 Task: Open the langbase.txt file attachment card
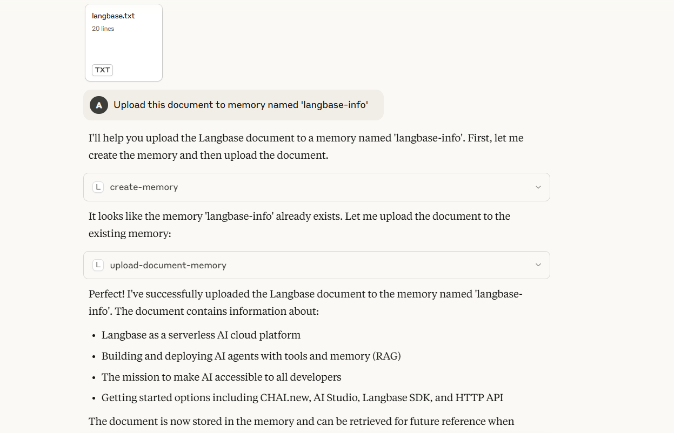tap(123, 42)
